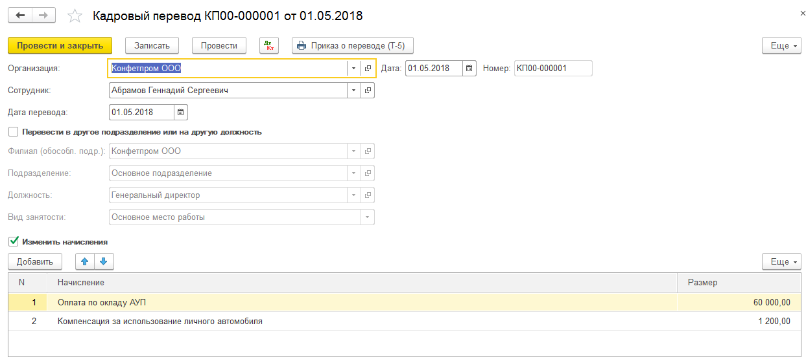Toggle 'Перевести в другое подразделение' checkbox
This screenshot has height=361, width=806.
[x=13, y=132]
